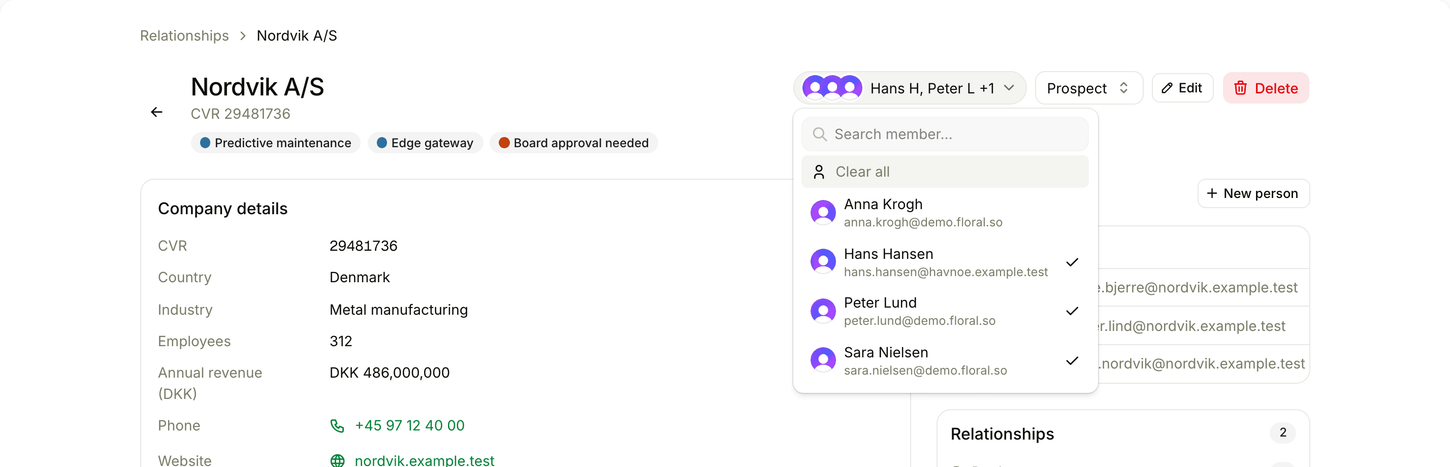Click the plus icon on New person
The width and height of the screenshot is (1450, 467).
tap(1212, 193)
